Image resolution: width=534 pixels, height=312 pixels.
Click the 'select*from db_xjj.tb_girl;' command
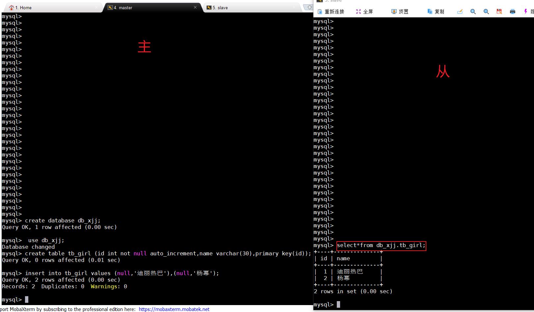pos(381,245)
